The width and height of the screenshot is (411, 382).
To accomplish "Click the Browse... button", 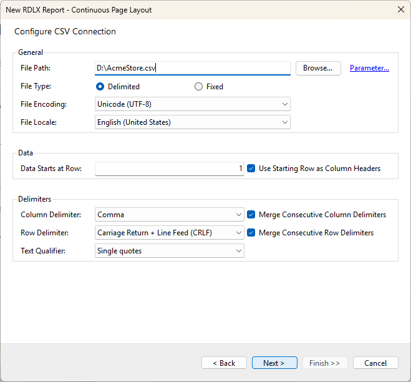I will coord(318,68).
